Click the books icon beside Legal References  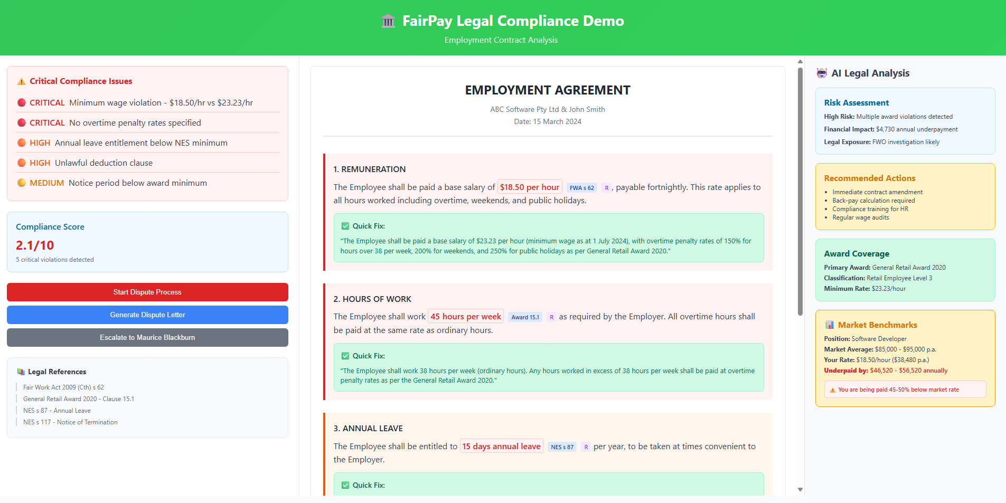pos(21,372)
